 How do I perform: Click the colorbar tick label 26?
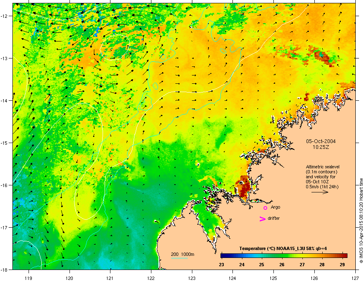point(282,265)
